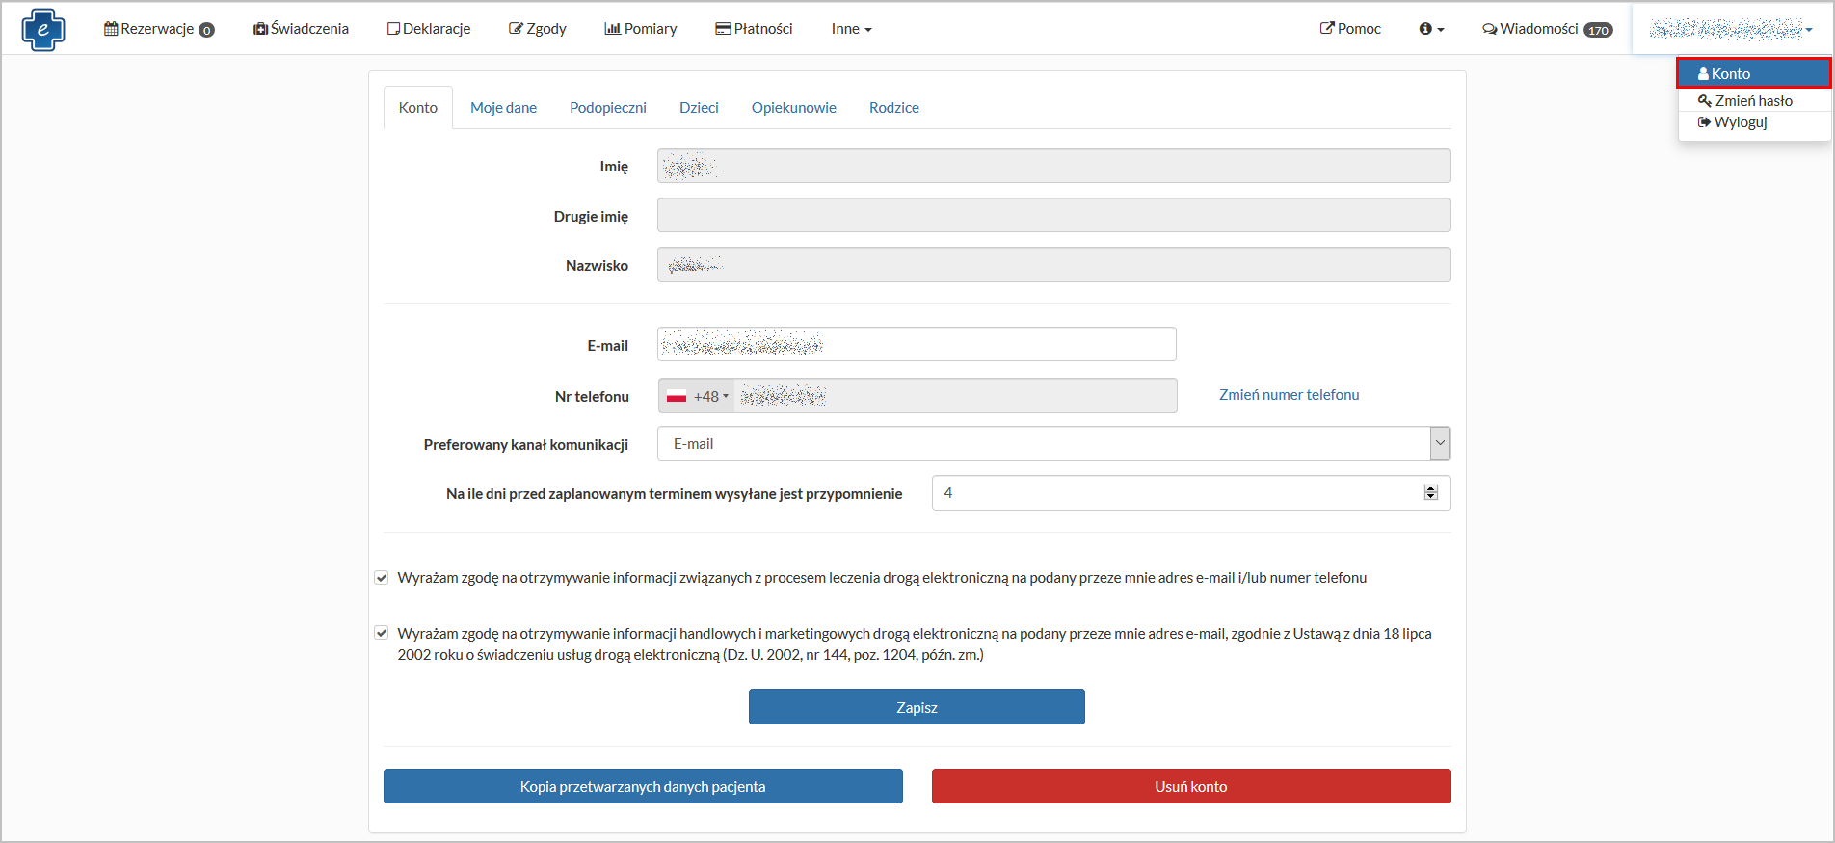
Task: Expand the info icon dropdown
Action: tap(1431, 29)
